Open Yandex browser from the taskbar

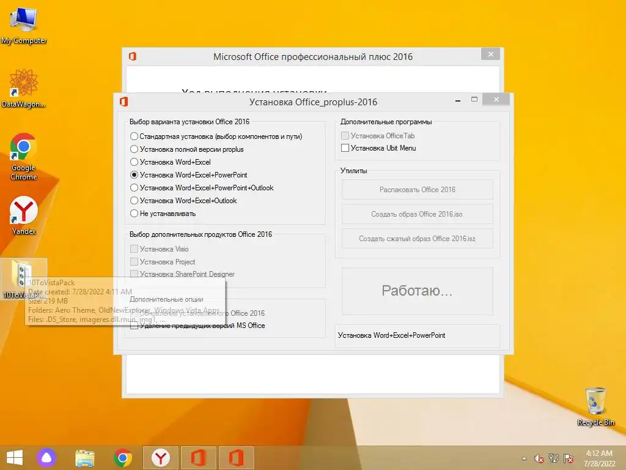pyautogui.click(x=161, y=458)
